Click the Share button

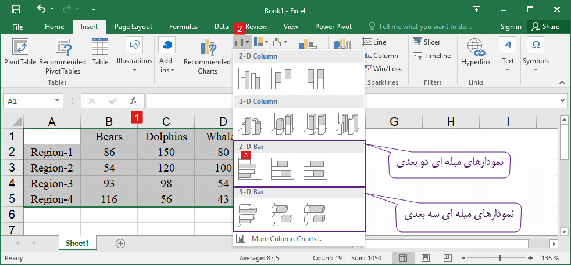tap(544, 27)
